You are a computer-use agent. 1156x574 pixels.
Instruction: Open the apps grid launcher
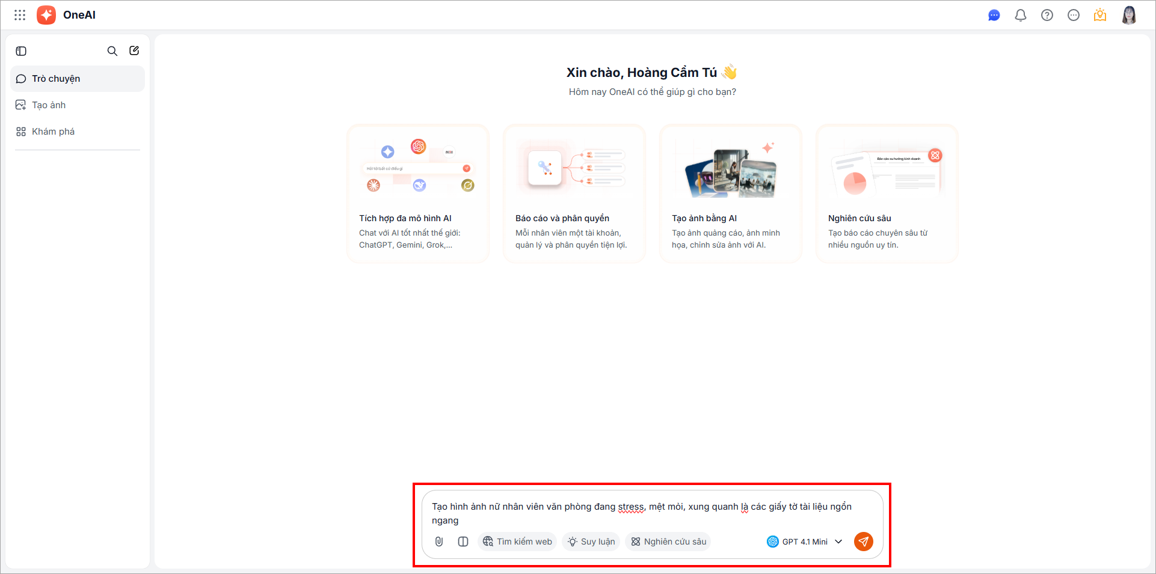pos(20,15)
